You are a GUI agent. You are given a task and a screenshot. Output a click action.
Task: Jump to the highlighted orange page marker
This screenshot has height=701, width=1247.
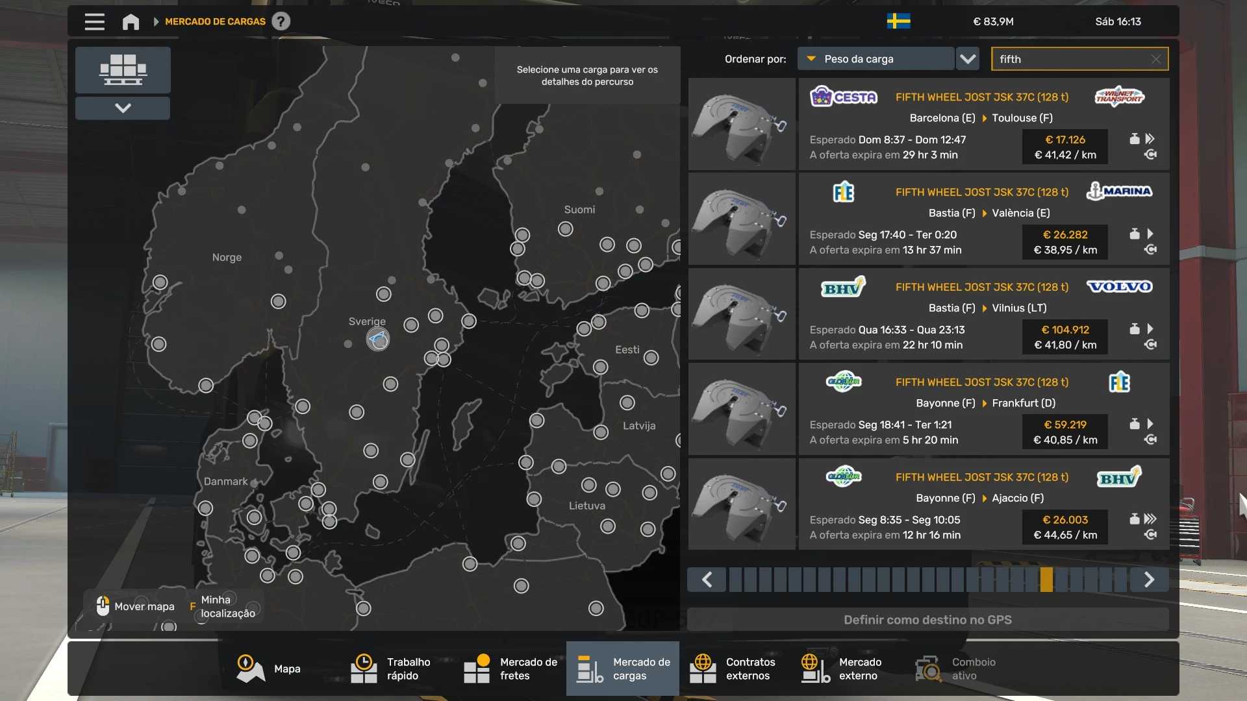(x=1046, y=580)
